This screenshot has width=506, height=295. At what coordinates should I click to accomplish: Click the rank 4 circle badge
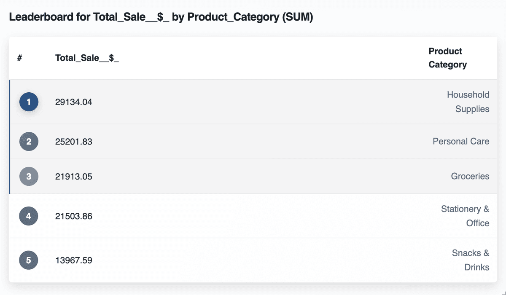[x=29, y=216]
